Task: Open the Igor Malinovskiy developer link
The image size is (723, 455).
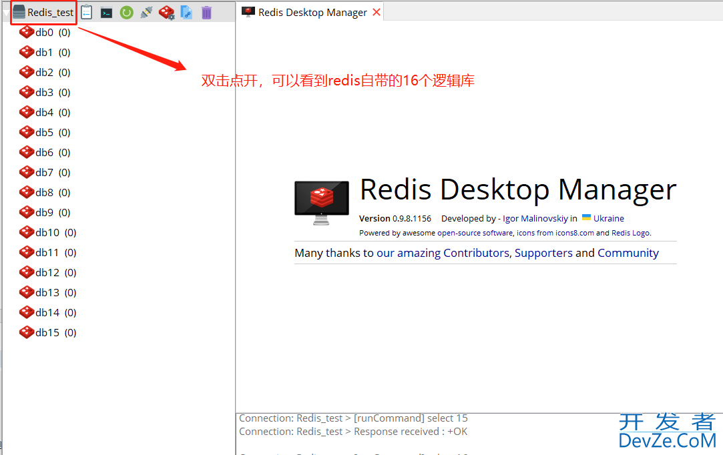Action: pos(535,219)
